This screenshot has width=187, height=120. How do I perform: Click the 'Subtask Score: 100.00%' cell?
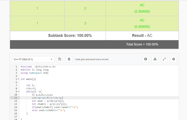click(58, 36)
